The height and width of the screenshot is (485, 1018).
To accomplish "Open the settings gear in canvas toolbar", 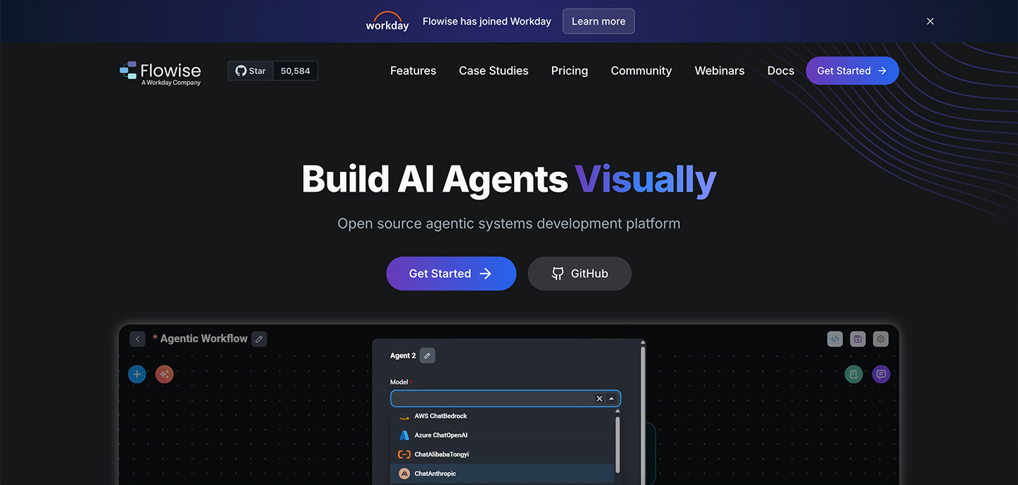I will 880,339.
